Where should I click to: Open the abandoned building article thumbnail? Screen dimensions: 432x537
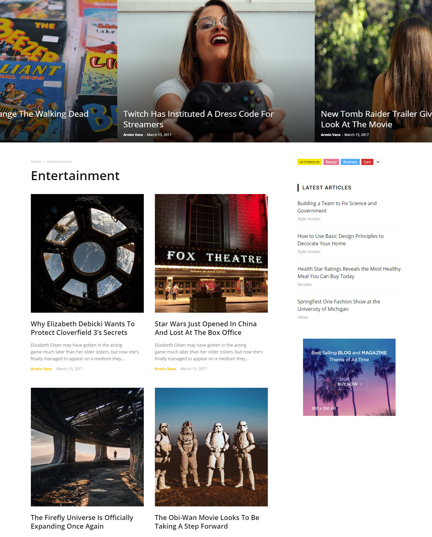[87, 447]
